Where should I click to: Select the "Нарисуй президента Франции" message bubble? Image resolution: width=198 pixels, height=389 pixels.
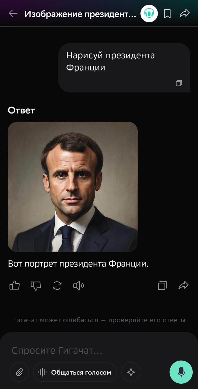pyautogui.click(x=124, y=68)
